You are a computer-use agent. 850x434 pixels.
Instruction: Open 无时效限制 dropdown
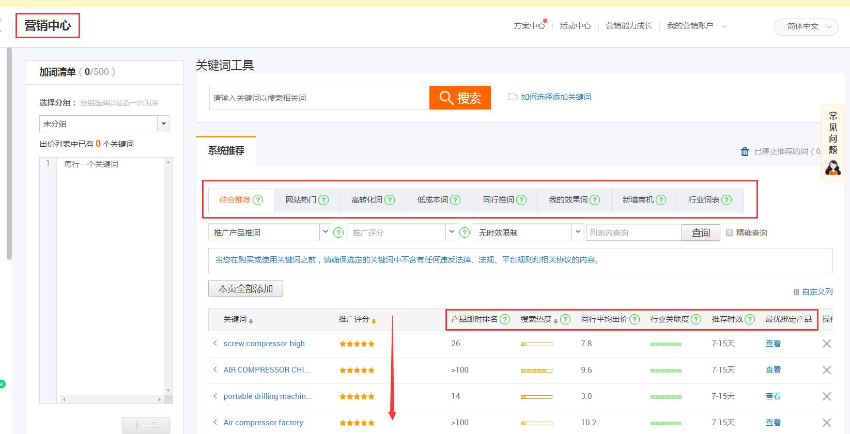[x=578, y=232]
